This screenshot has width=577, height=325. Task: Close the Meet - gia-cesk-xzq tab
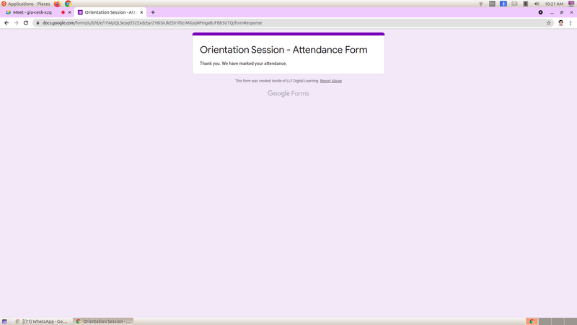click(x=69, y=12)
